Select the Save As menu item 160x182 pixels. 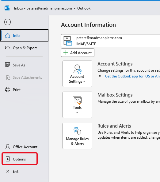tap(24, 65)
